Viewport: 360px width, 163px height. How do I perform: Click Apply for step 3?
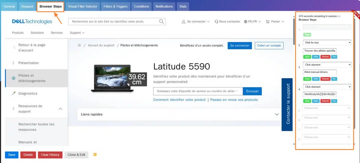[307, 79]
